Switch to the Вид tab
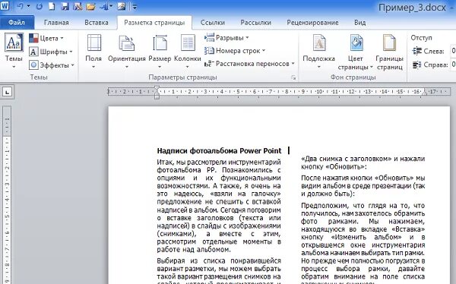456x284 pixels. click(x=359, y=22)
